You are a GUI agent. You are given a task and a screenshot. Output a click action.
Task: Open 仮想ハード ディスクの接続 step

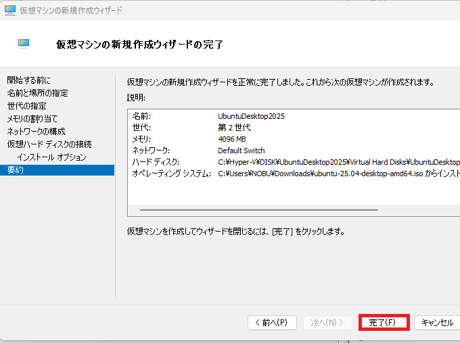point(49,144)
